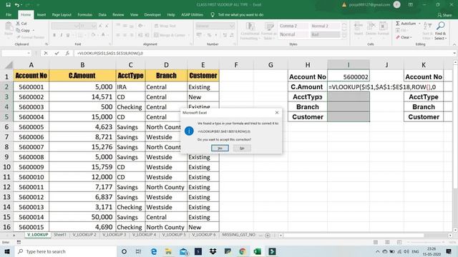This screenshot has height=257, width=458.
Task: Toggle Bold formatting button
Action: click(54, 35)
